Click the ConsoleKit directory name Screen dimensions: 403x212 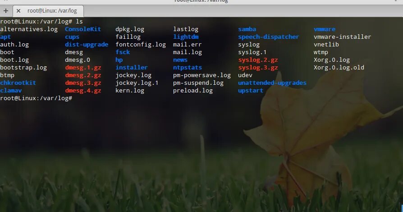click(x=83, y=29)
